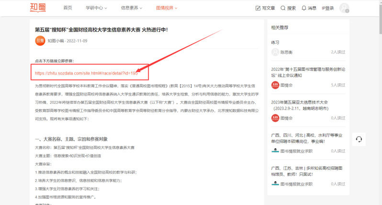Click 2人读过 read count
382x205 pixels.
pyautogui.click(x=338, y=52)
